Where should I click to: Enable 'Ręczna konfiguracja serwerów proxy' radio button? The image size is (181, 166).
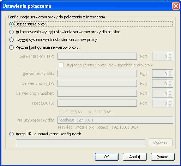(11, 47)
